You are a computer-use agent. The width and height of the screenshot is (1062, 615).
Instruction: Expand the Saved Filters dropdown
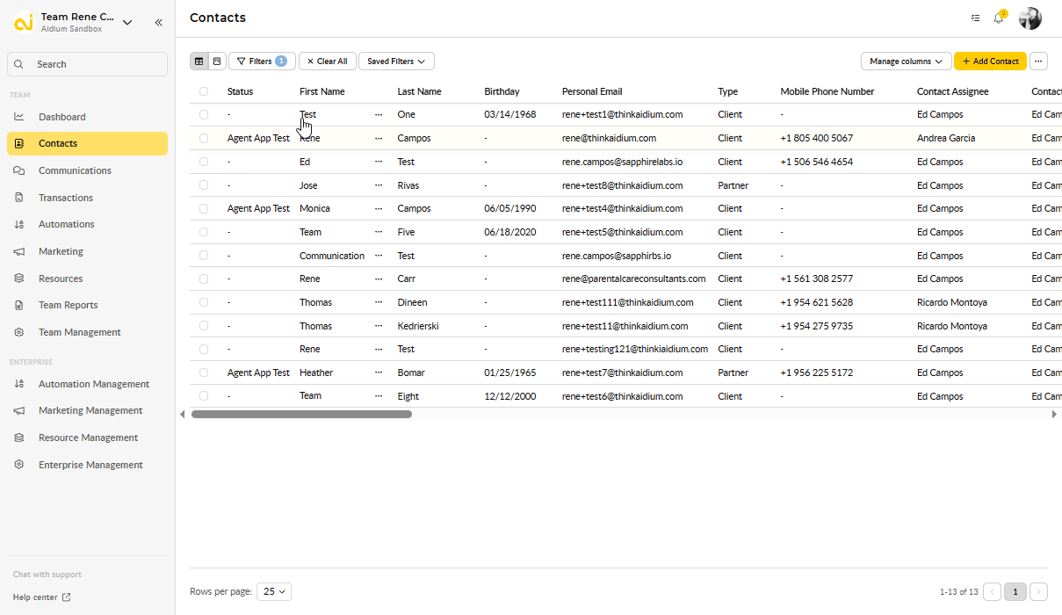396,61
